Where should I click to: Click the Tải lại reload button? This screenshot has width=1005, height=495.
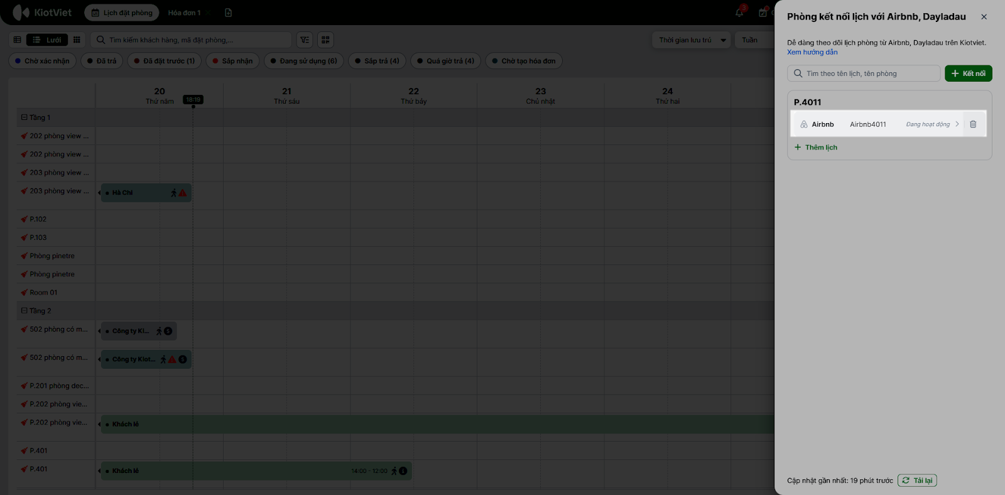click(x=917, y=481)
